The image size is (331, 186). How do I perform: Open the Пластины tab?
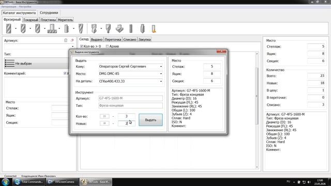(48, 20)
